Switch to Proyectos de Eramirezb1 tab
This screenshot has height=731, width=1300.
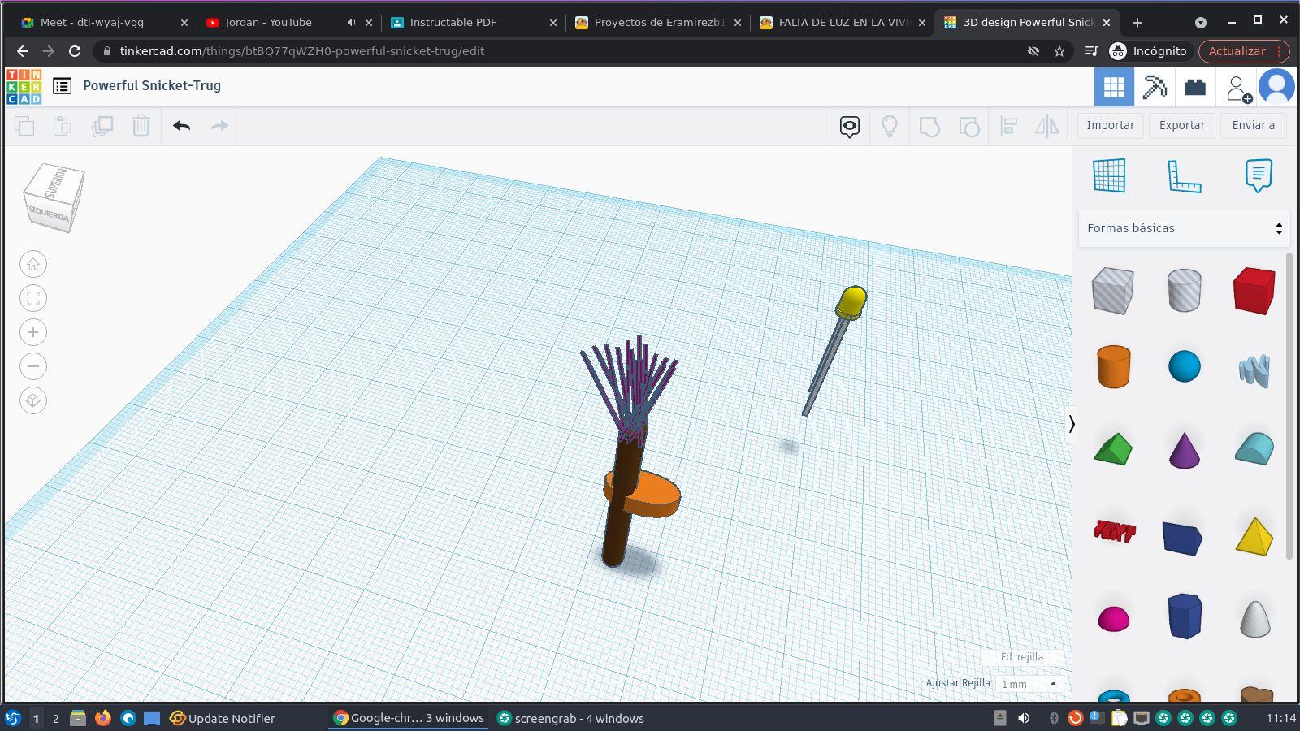coord(659,23)
